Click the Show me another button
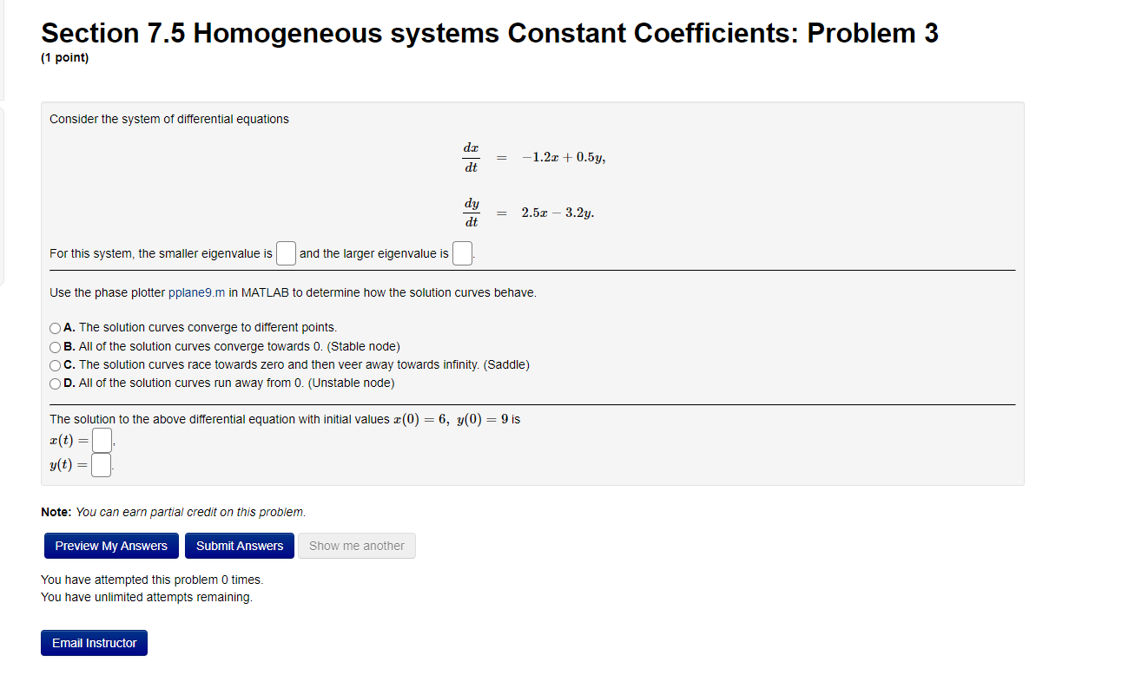This screenshot has height=675, width=1122. pos(356,545)
